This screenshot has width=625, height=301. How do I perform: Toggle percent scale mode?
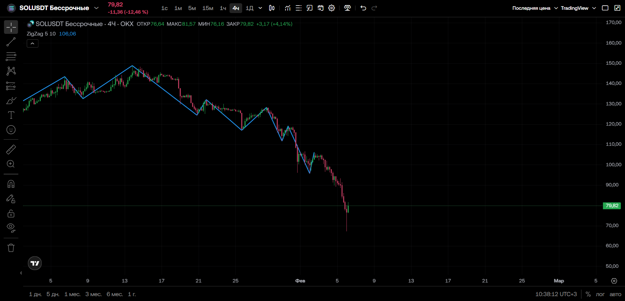[588, 294]
